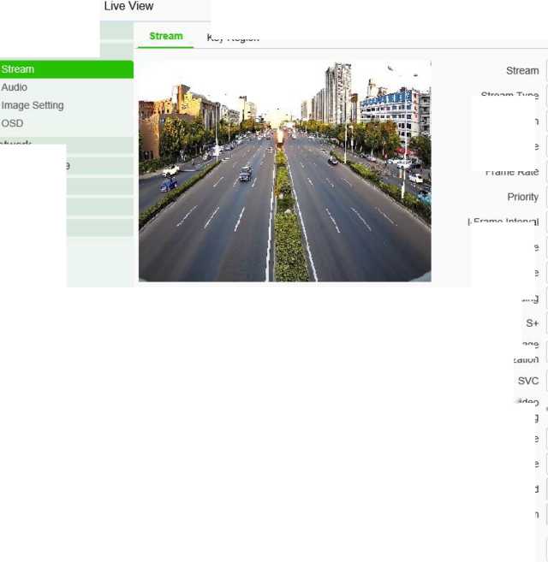Open the Priority dropdown

(x=545, y=197)
